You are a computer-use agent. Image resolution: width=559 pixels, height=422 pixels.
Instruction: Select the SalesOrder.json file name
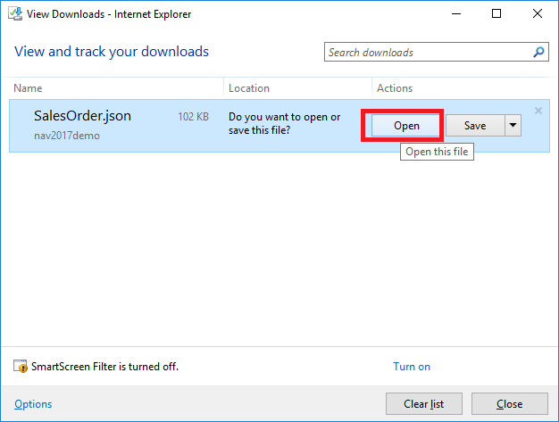pos(82,116)
